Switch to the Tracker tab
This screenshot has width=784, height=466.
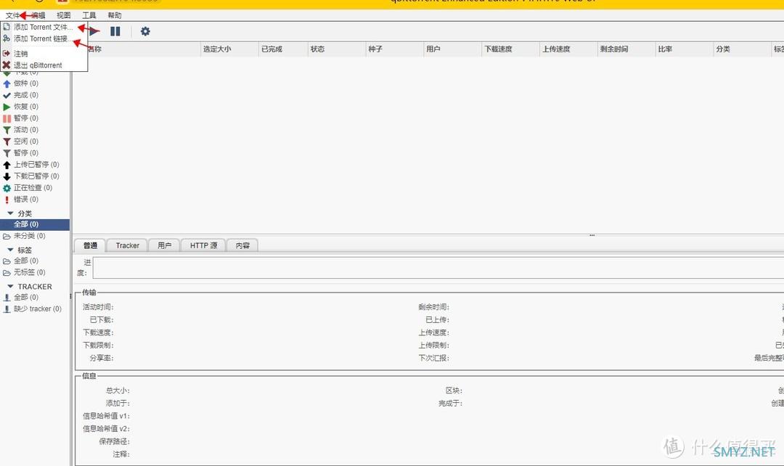pos(128,245)
